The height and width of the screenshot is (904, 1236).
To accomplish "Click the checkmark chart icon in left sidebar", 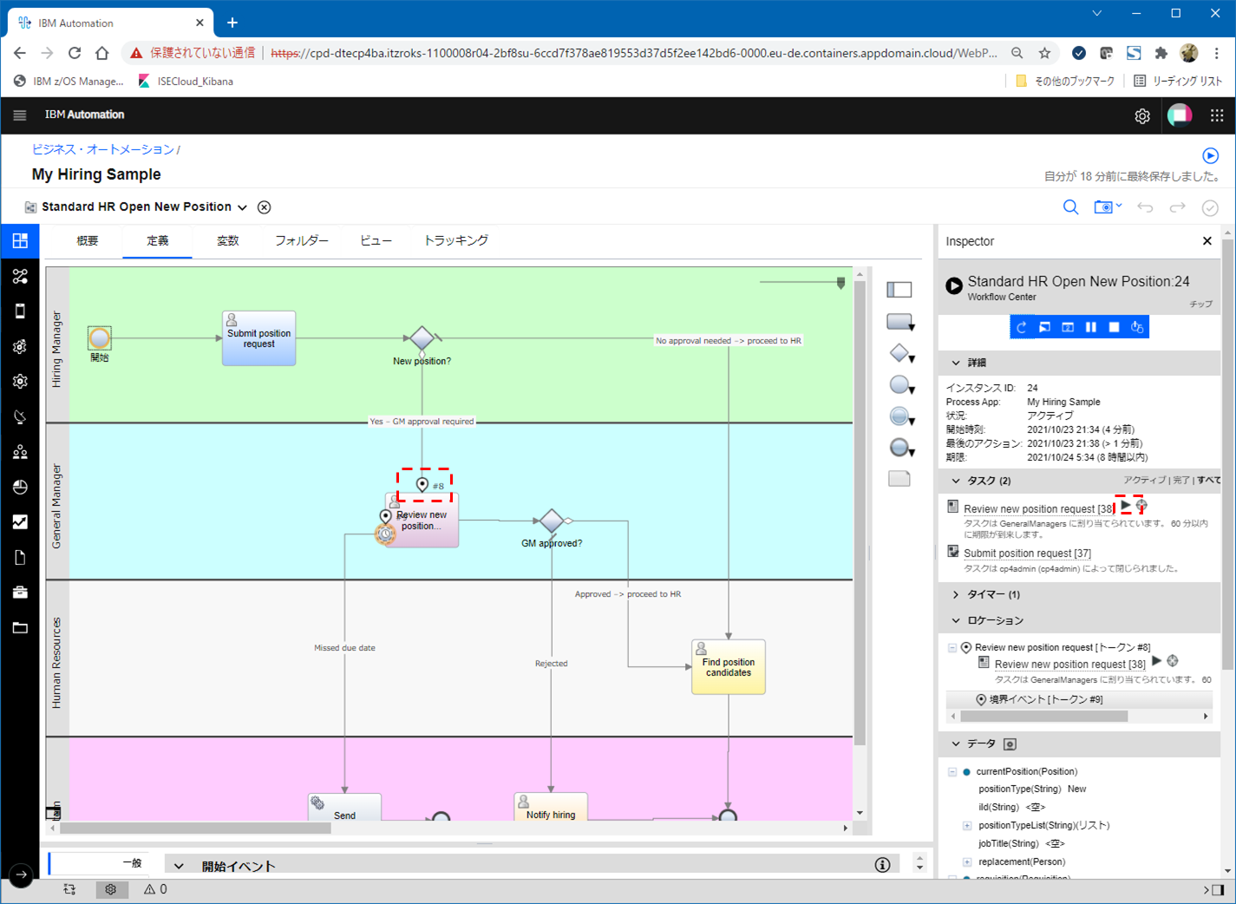I will click(x=20, y=522).
